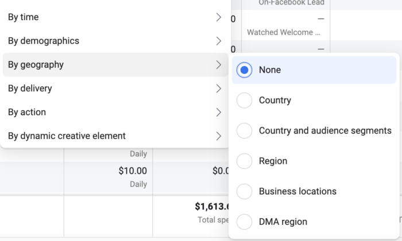Select Country and audience segments radio
Viewport: 402px width, 241px height.
[244, 131]
